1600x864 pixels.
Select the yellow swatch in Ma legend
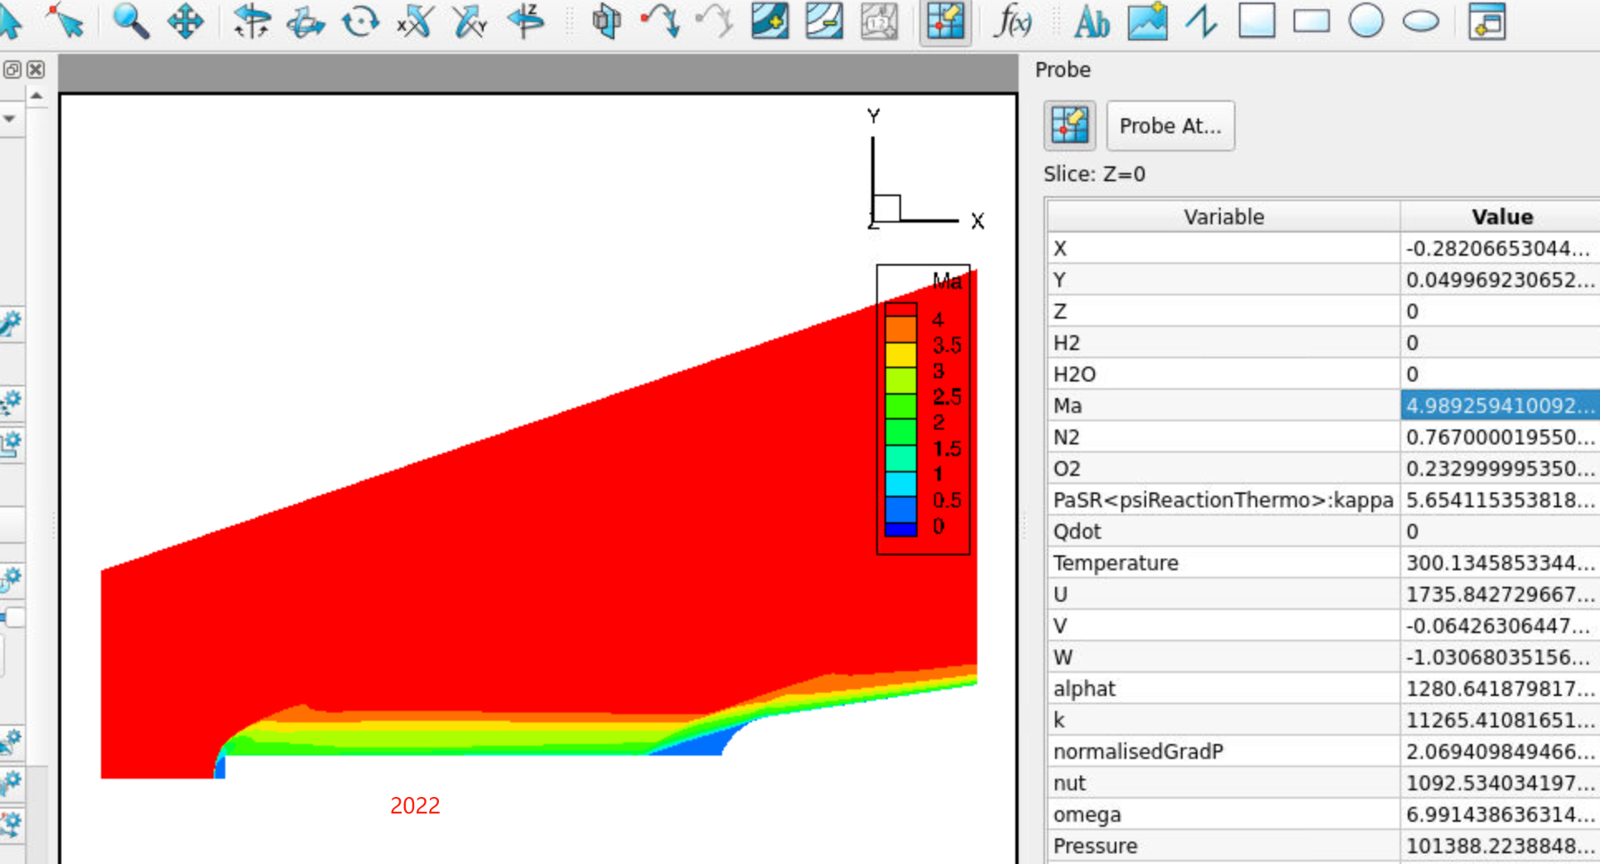click(x=901, y=354)
